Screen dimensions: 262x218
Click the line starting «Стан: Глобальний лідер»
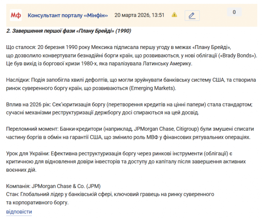pyautogui.click(x=110, y=194)
